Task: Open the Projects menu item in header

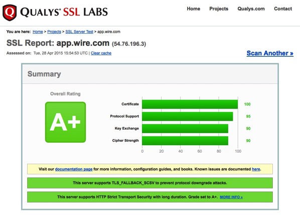Action: click(x=219, y=9)
